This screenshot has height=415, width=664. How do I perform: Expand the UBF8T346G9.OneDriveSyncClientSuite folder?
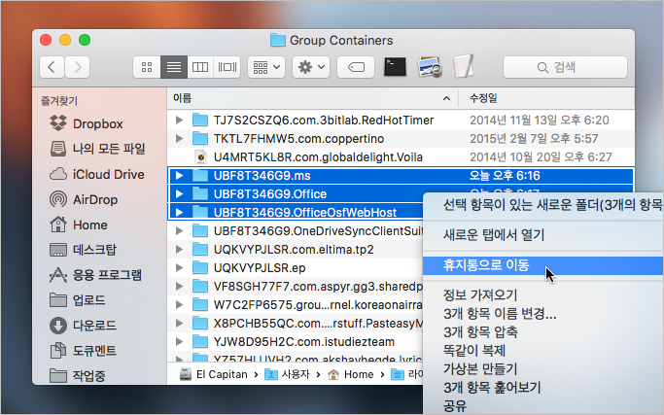(x=179, y=230)
